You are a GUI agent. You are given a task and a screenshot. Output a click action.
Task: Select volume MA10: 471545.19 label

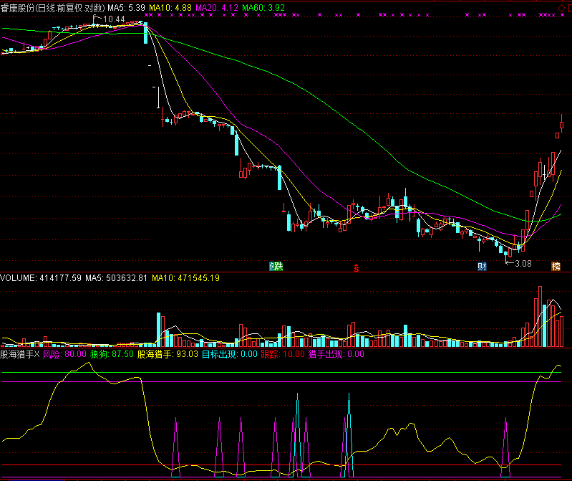point(185,278)
